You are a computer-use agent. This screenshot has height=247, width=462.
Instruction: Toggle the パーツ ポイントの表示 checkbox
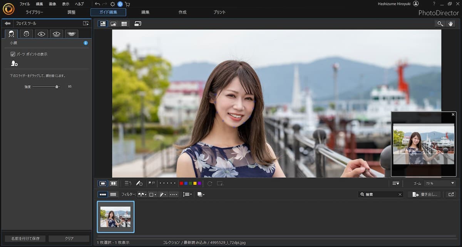13,54
